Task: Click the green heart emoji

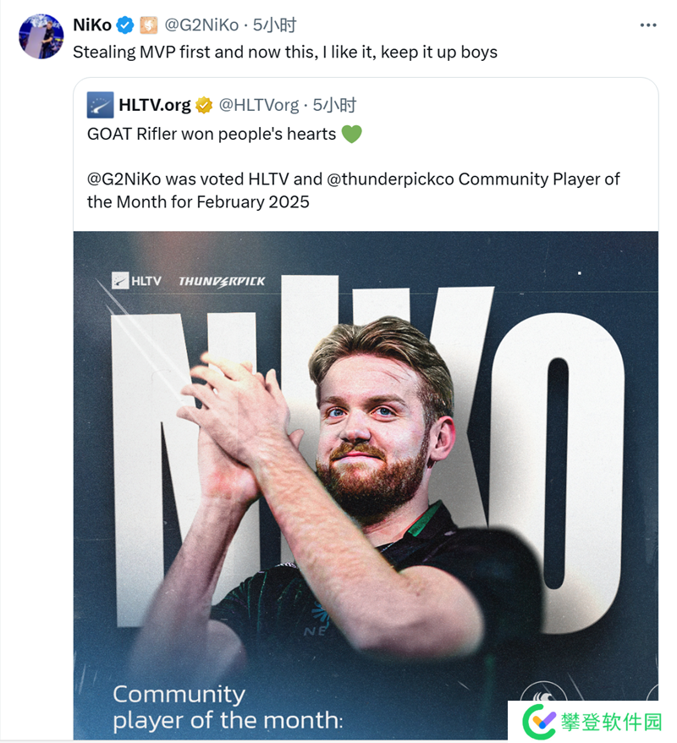Action: (x=351, y=134)
